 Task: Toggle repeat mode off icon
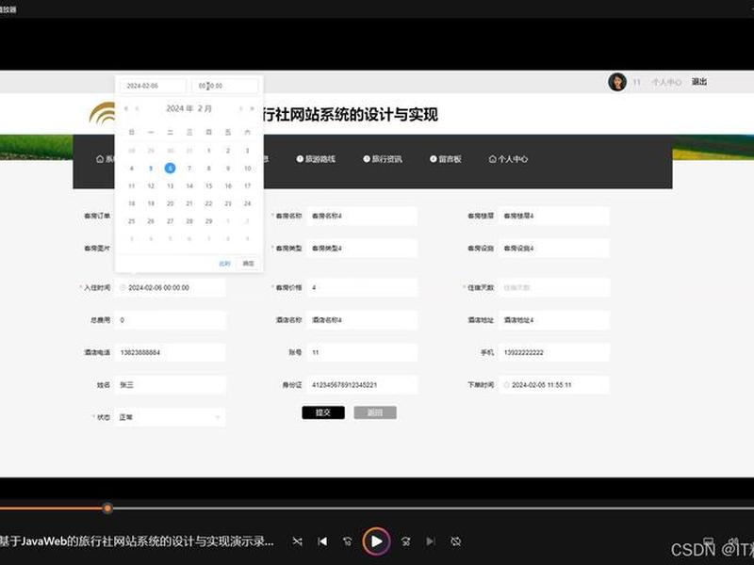click(456, 541)
